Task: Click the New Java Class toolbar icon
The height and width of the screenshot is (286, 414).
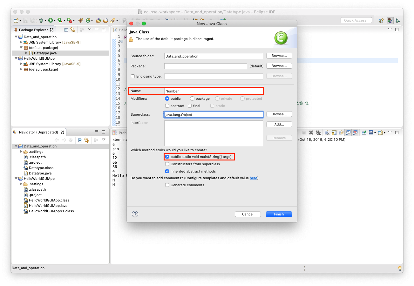Action: (x=88, y=20)
